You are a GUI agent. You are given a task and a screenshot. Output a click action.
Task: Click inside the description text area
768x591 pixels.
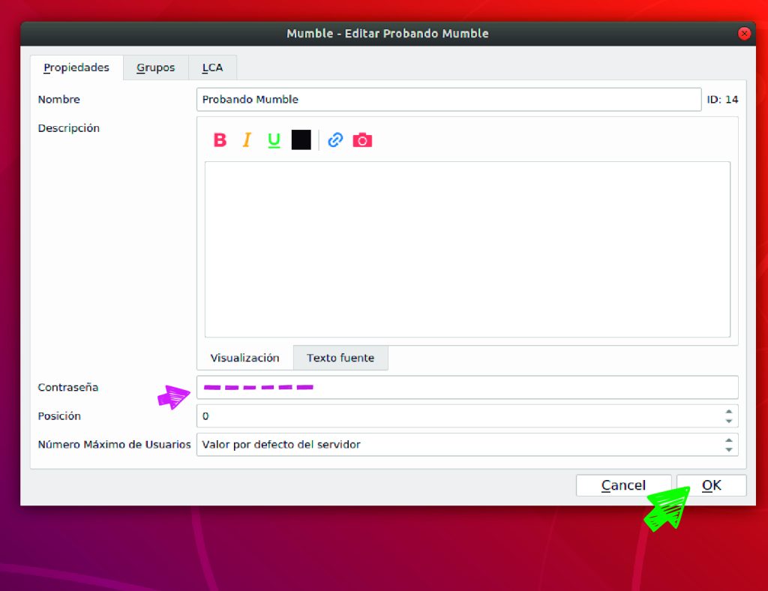tap(467, 249)
